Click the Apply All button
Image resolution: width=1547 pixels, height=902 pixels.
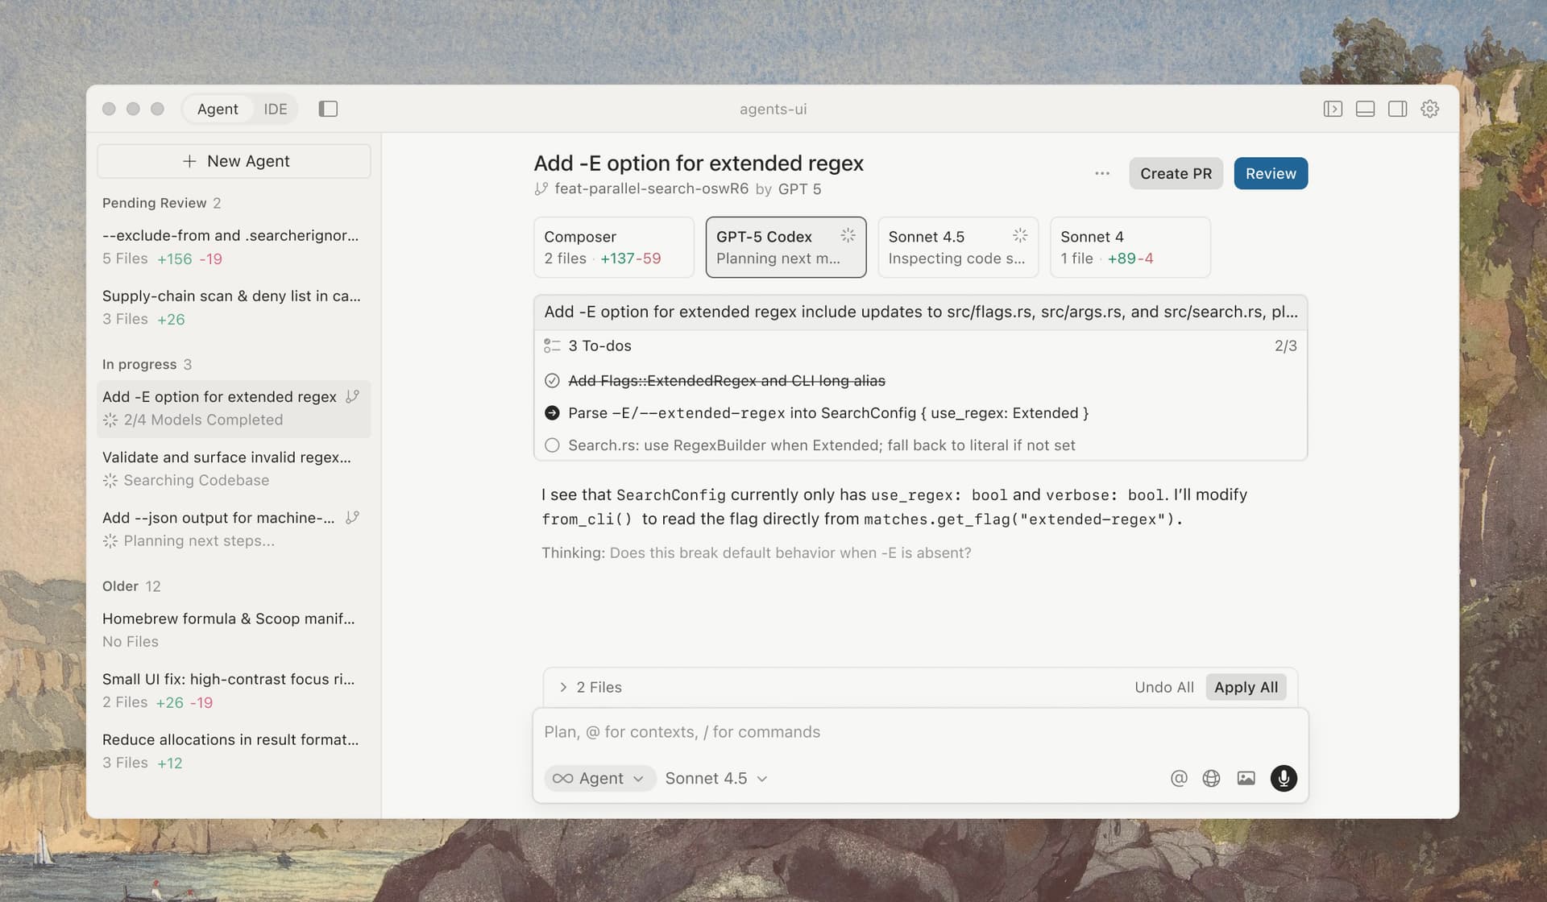[1246, 687]
